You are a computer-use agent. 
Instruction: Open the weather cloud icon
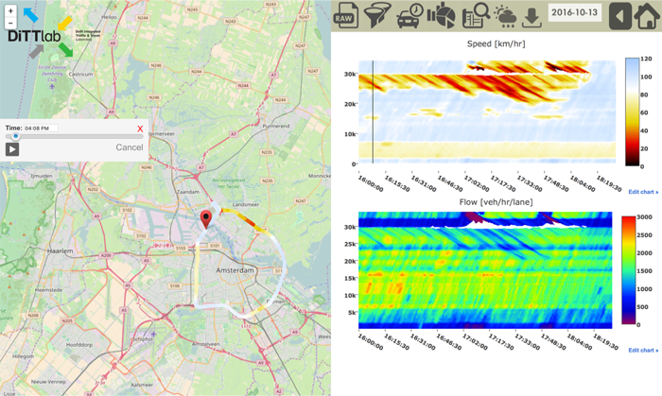504,16
